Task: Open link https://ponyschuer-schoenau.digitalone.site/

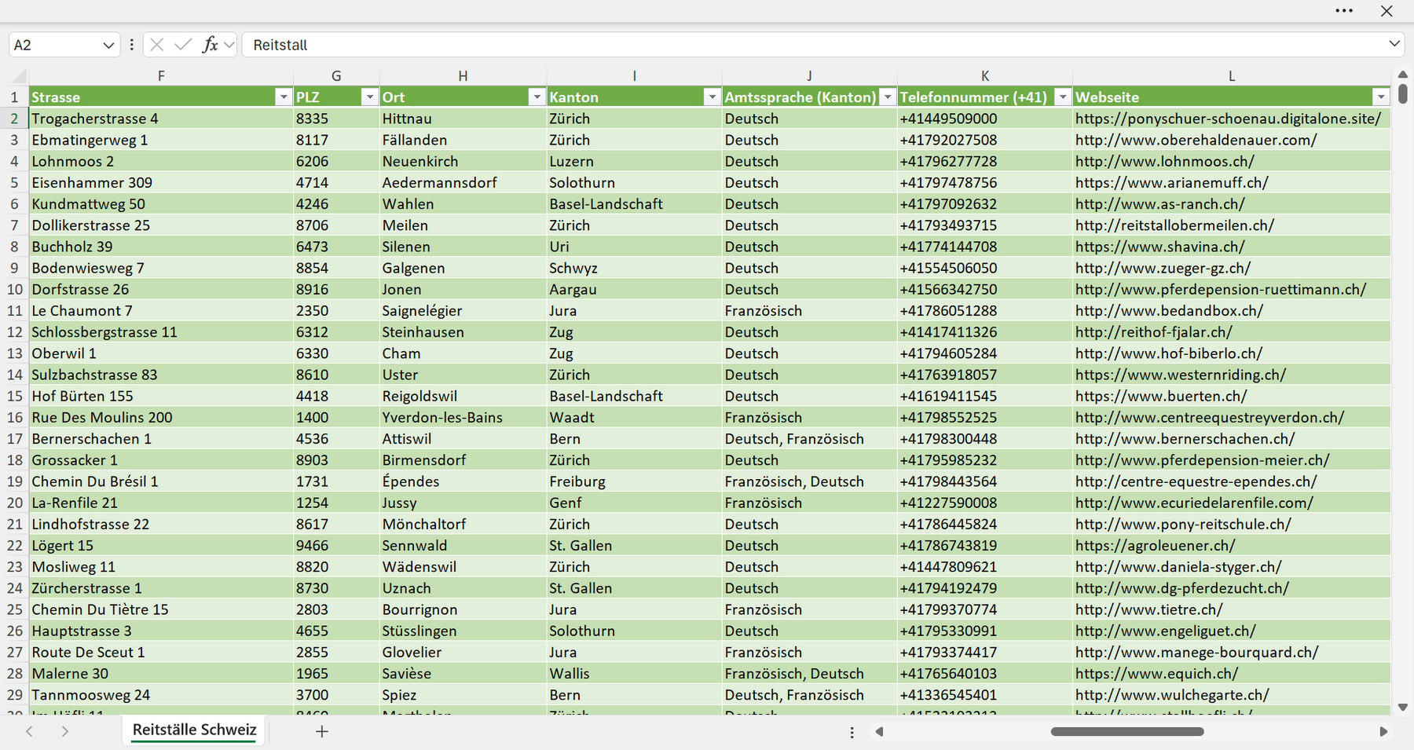Action: point(1228,119)
